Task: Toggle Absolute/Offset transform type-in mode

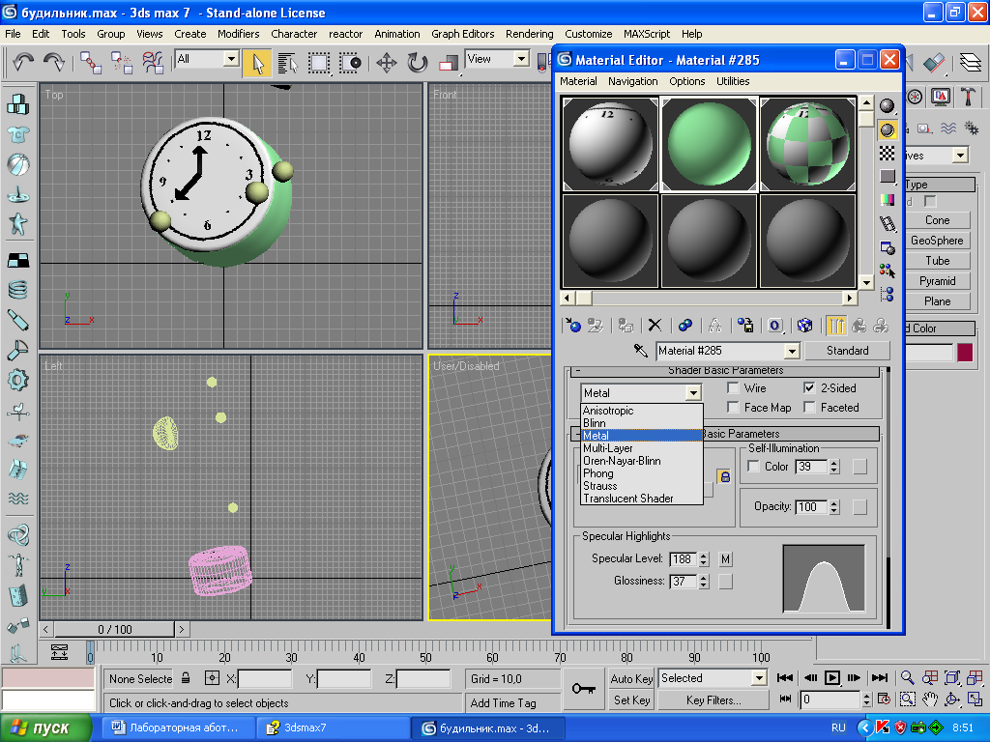Action: (212, 678)
